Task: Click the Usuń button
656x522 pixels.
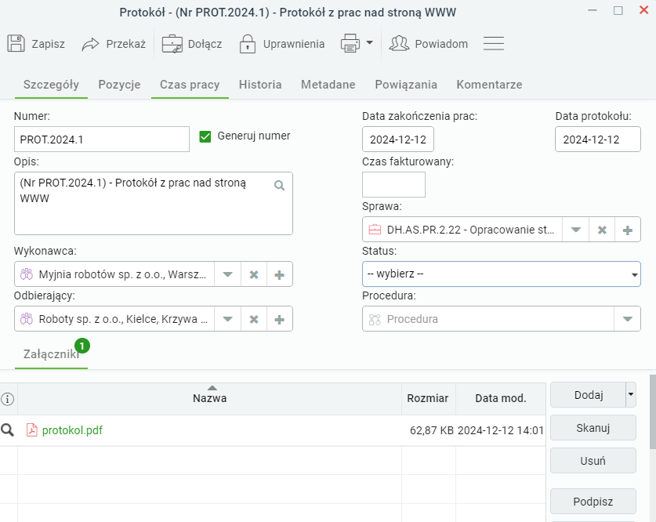Action: (x=593, y=461)
